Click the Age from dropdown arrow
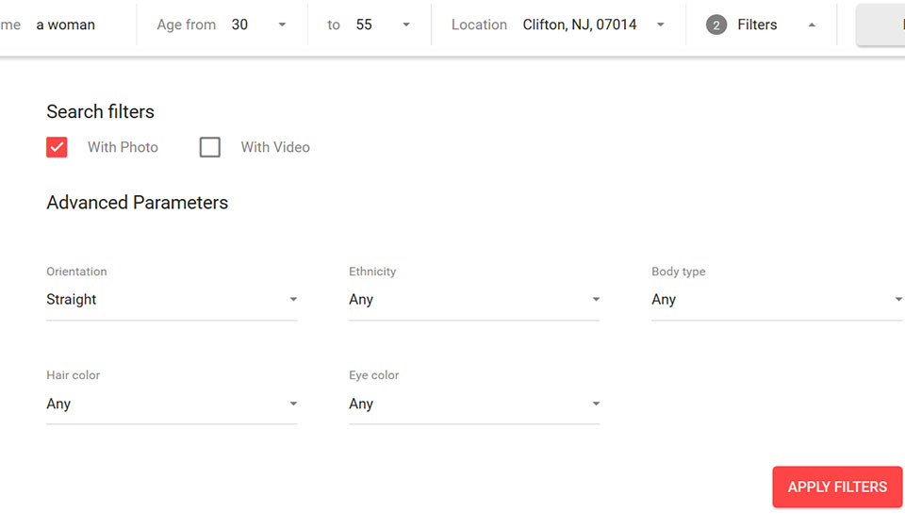 (x=282, y=25)
